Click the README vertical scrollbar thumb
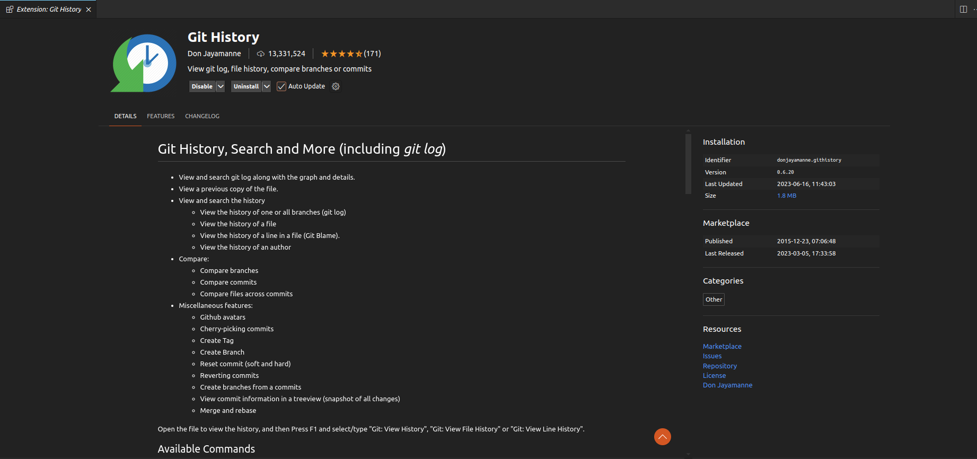Image resolution: width=977 pixels, height=459 pixels. tap(688, 164)
